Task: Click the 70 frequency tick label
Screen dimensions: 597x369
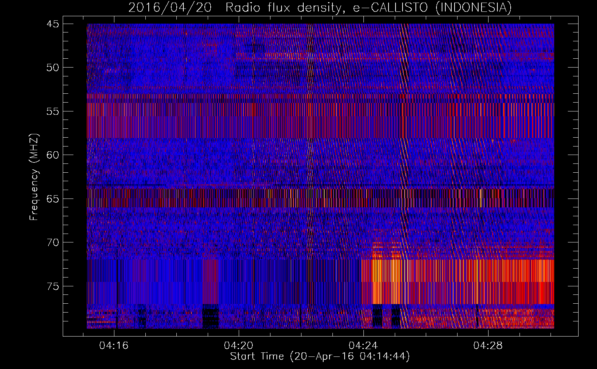Action: coord(53,242)
